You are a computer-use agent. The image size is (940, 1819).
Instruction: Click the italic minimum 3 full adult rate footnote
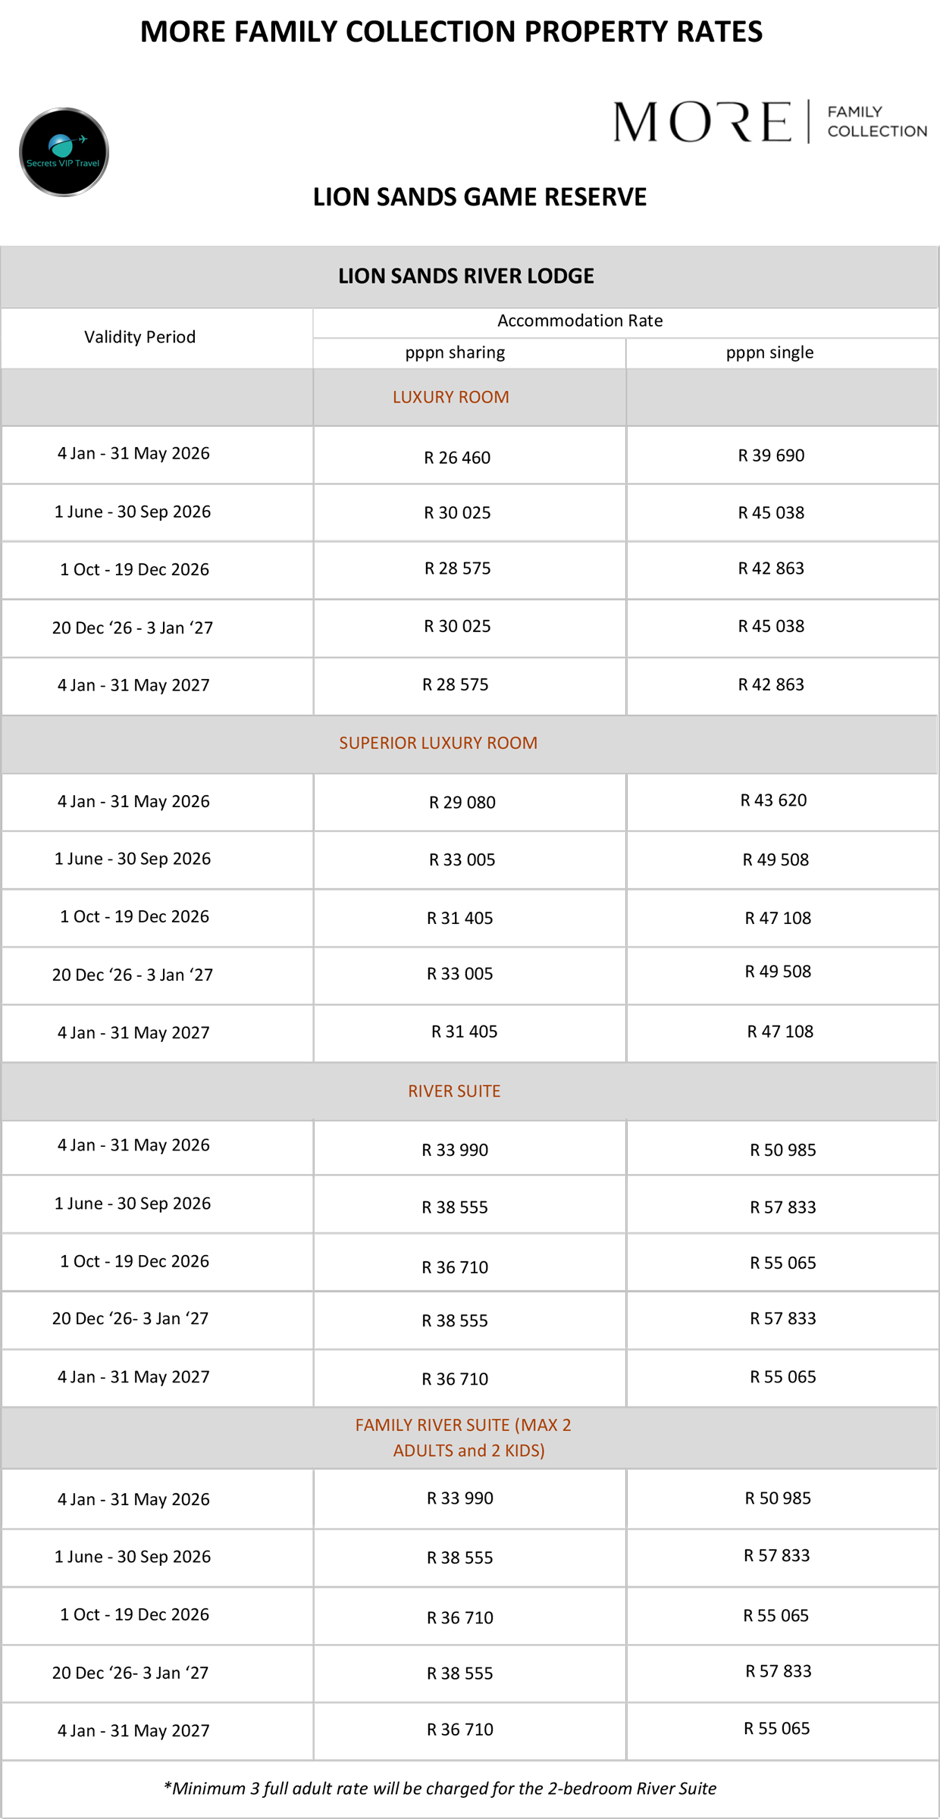click(x=440, y=1789)
